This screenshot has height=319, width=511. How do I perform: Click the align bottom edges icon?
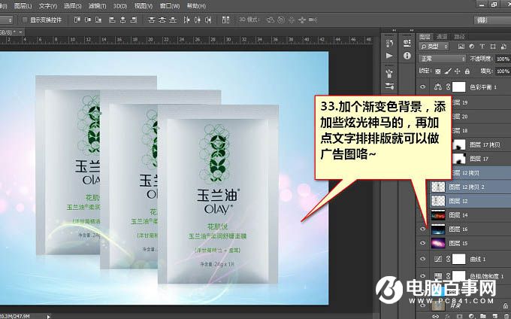coord(98,20)
